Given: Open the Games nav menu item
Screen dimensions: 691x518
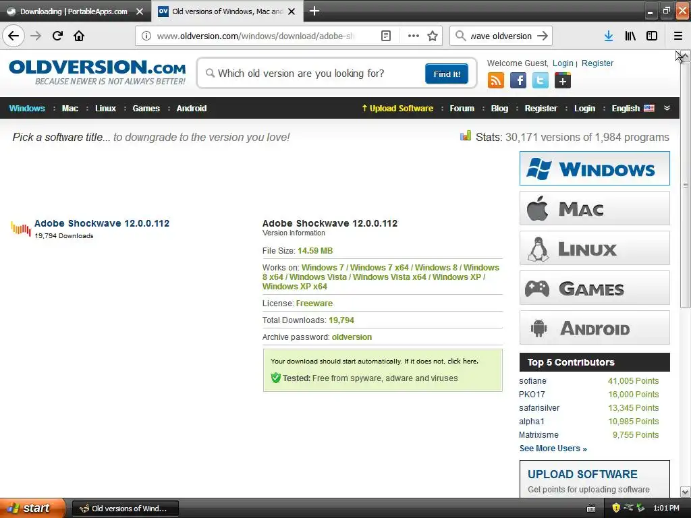Looking at the screenshot, I should pos(146,109).
